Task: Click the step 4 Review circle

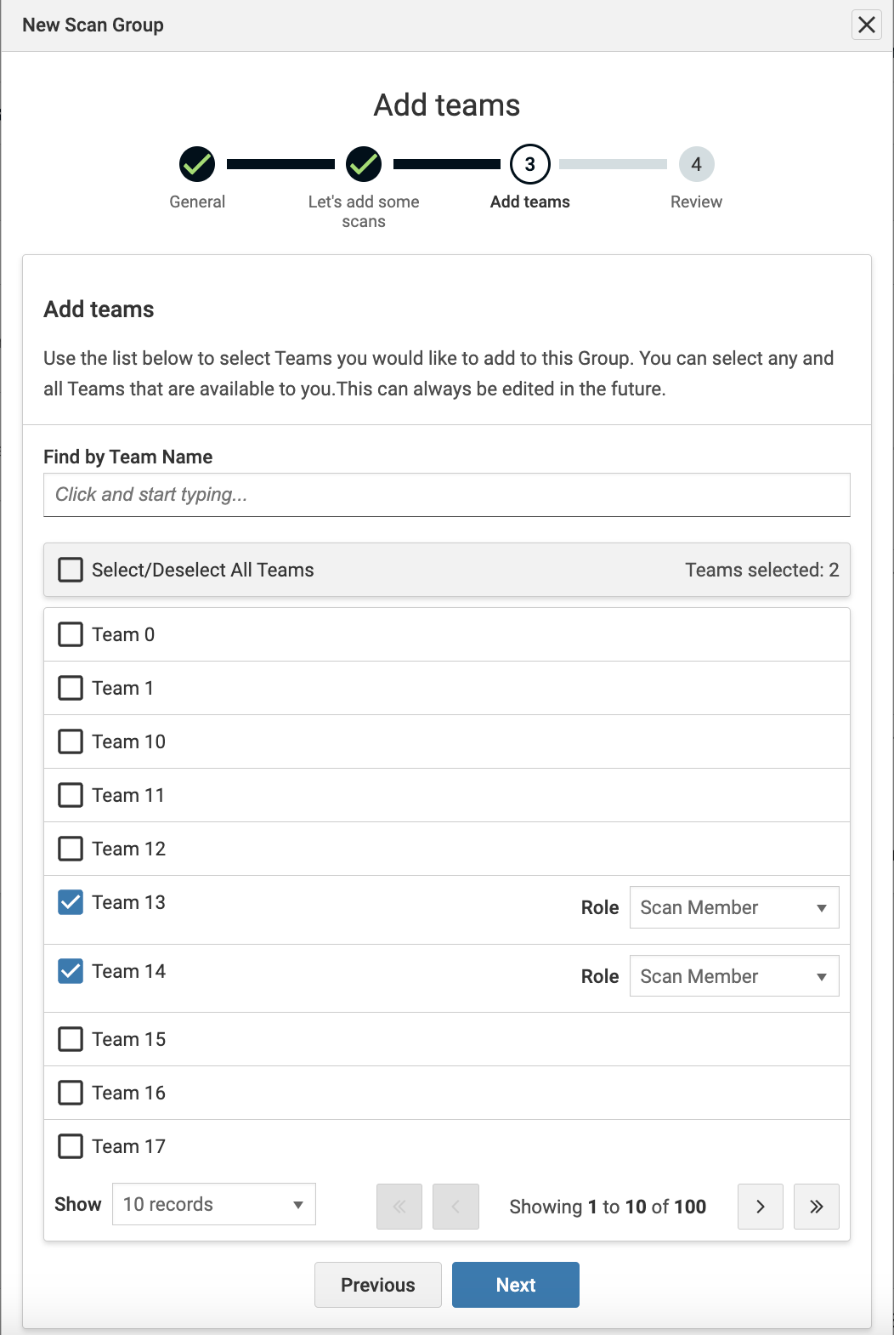Action: (x=696, y=164)
